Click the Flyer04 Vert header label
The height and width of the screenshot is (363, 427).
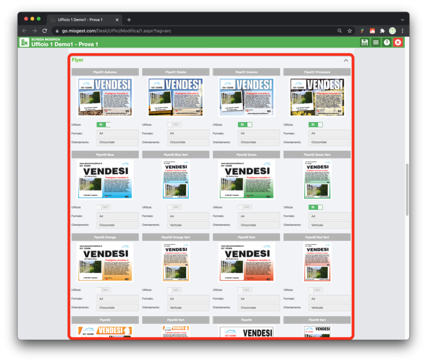click(317, 320)
